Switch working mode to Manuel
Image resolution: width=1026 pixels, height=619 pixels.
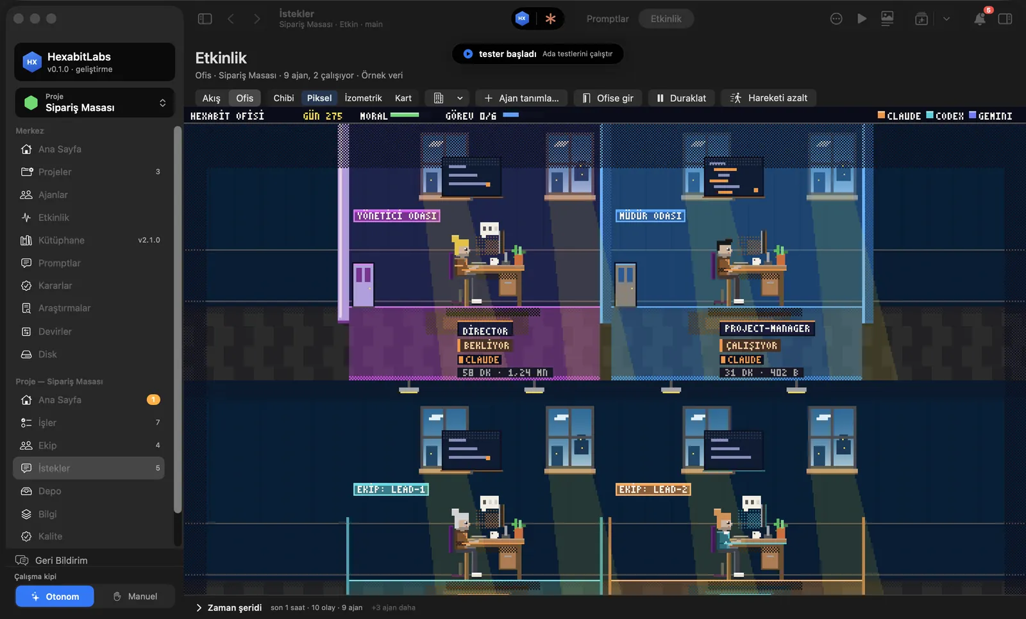[x=135, y=596]
